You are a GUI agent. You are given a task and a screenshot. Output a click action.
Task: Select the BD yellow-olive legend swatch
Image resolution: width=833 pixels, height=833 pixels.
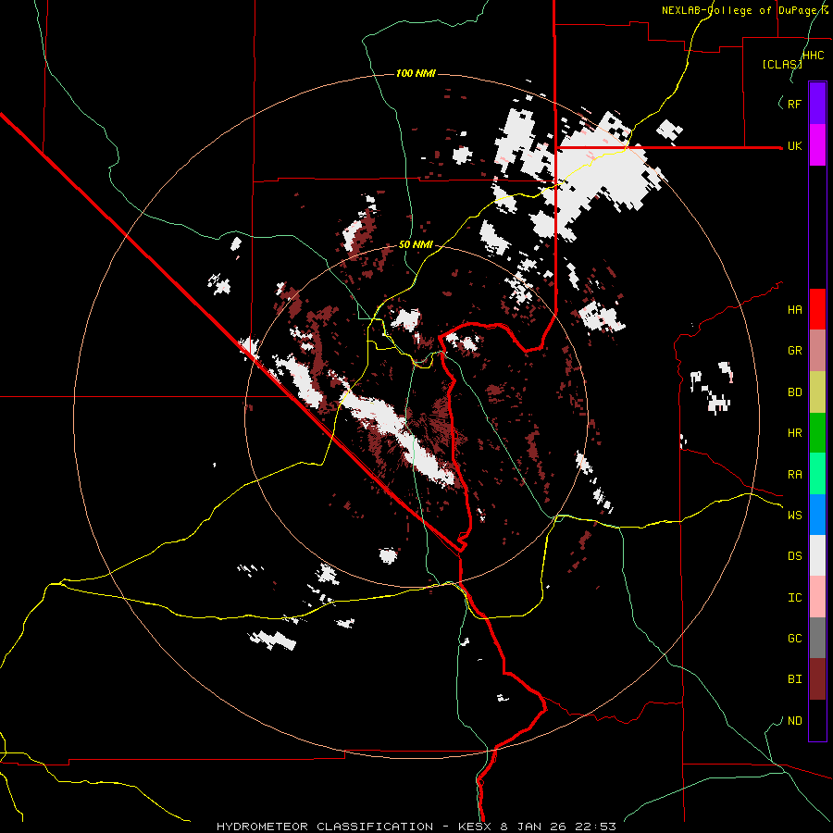[x=817, y=392]
